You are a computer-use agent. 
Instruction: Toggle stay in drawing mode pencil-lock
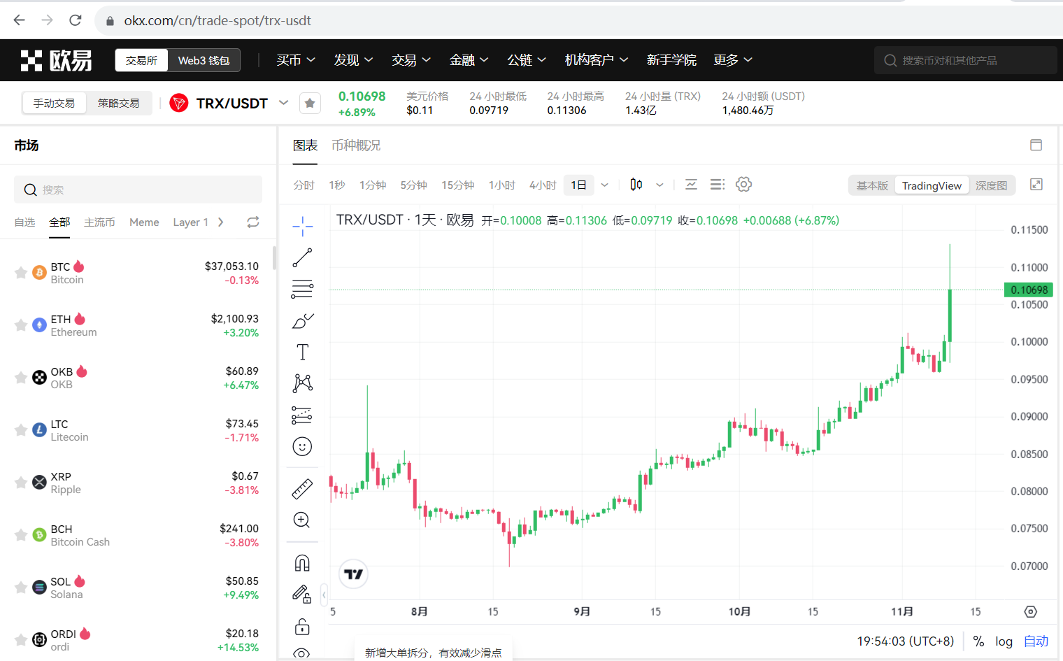302,594
